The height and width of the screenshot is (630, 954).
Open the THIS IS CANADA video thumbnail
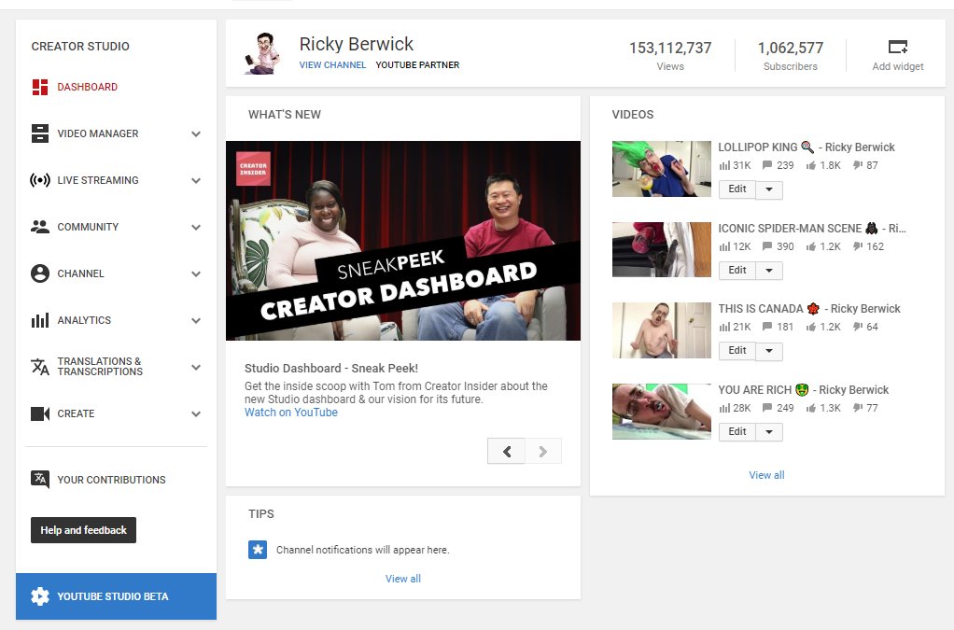(x=661, y=330)
